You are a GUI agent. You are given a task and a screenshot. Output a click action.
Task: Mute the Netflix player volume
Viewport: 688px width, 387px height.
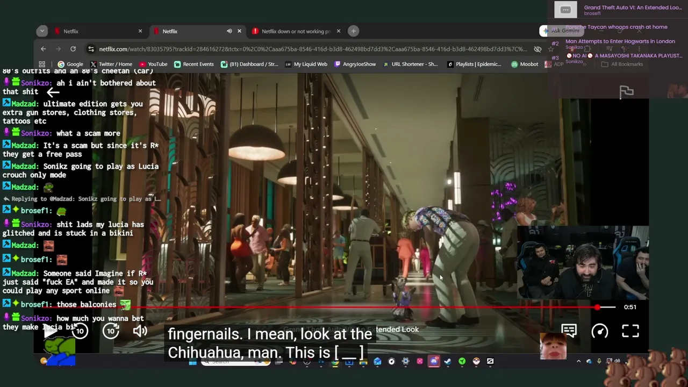[140, 331]
